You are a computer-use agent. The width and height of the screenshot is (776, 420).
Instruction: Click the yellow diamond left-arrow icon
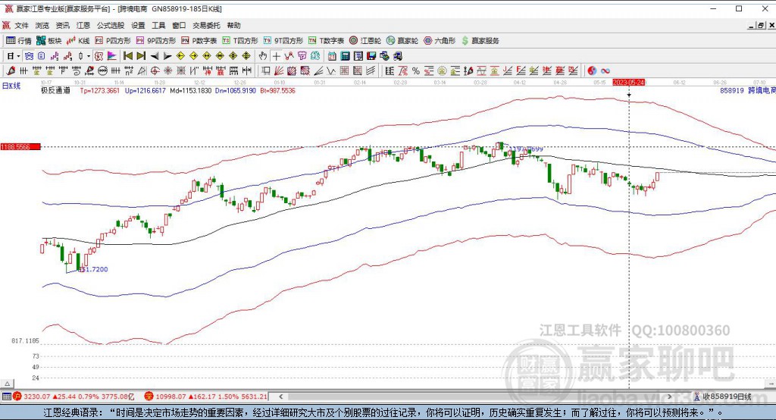[x=180, y=56]
